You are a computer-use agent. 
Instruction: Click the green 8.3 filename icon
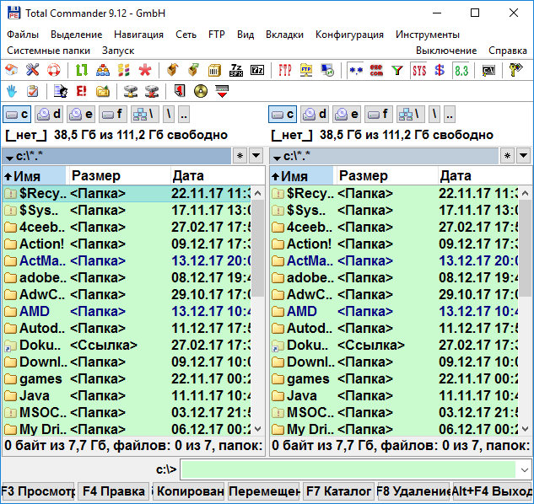coord(461,70)
